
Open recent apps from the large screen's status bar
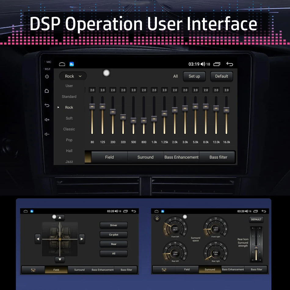(x=217, y=64)
